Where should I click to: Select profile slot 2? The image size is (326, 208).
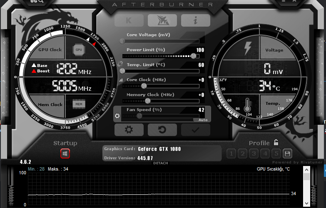coord(242,154)
